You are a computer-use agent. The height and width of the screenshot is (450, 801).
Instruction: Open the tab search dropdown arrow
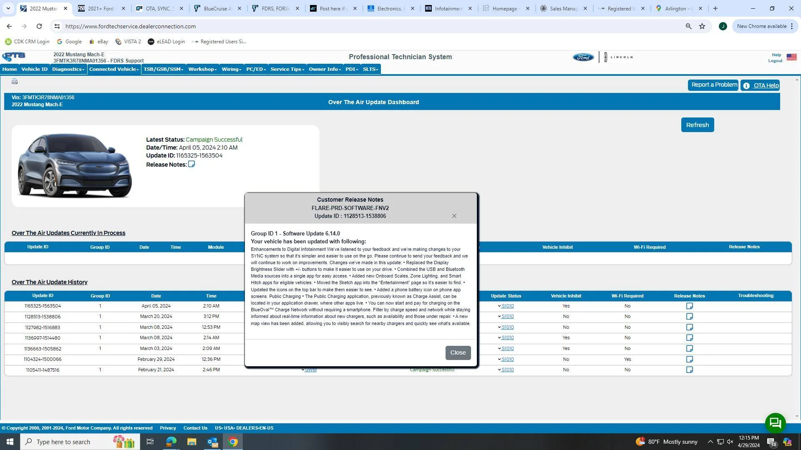[x=8, y=8]
